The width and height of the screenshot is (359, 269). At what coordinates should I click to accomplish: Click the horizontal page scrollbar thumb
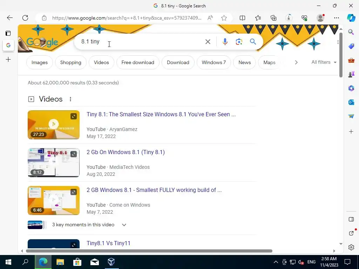click(x=149, y=251)
